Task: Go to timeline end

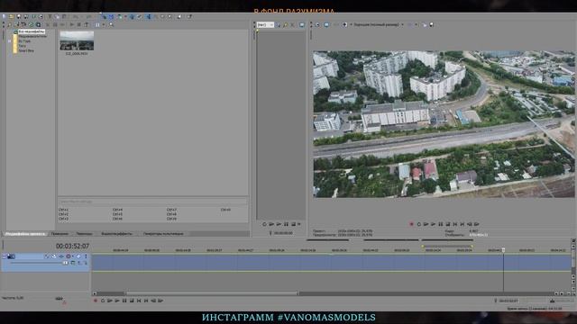Action: [146, 301]
